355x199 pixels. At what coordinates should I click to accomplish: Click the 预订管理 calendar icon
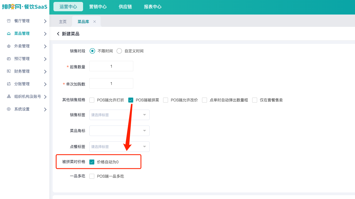coord(9,59)
